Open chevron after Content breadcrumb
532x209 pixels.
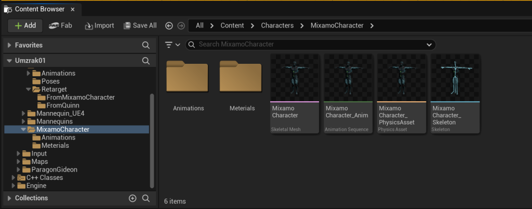click(252, 26)
